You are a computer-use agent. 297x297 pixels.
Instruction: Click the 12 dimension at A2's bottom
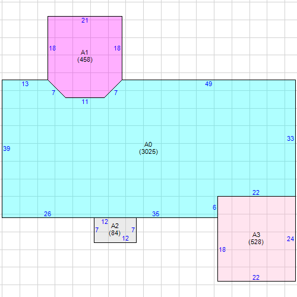click(x=125, y=238)
